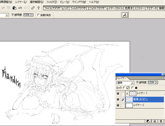Viewport: 165px width, 126px height.
Task: Click the white レイヤー 2 thumbnail
Action: pyautogui.click(x=129, y=105)
